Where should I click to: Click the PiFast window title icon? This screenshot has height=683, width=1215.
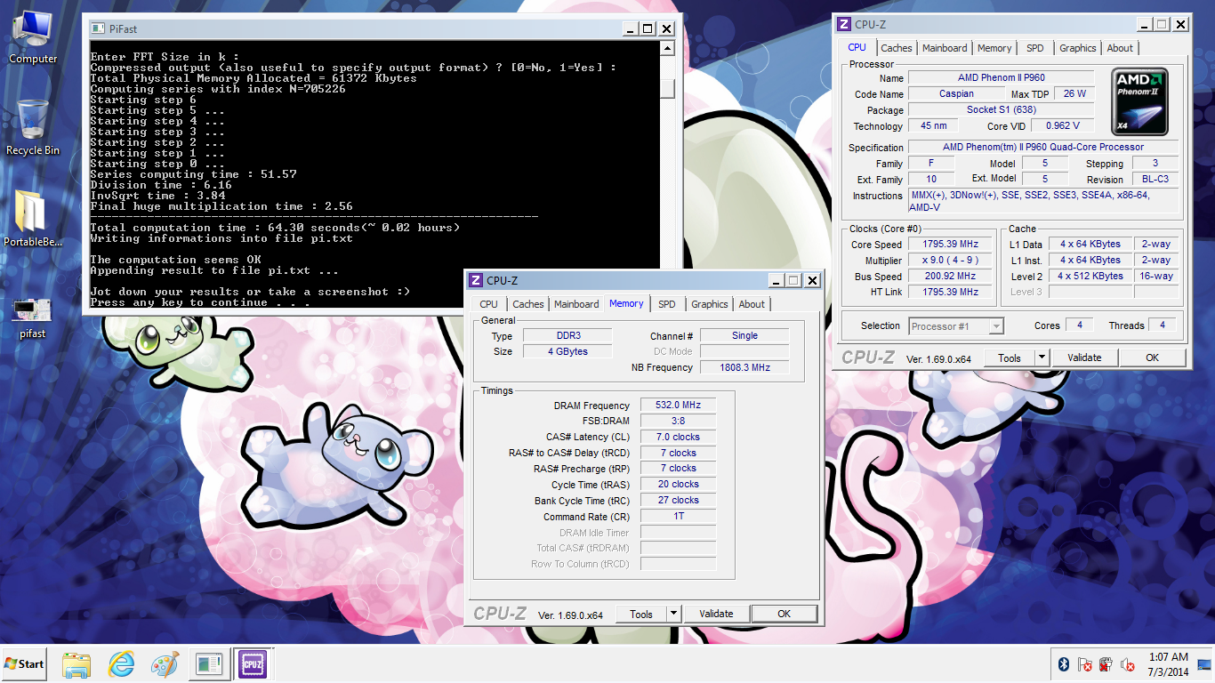[98, 28]
